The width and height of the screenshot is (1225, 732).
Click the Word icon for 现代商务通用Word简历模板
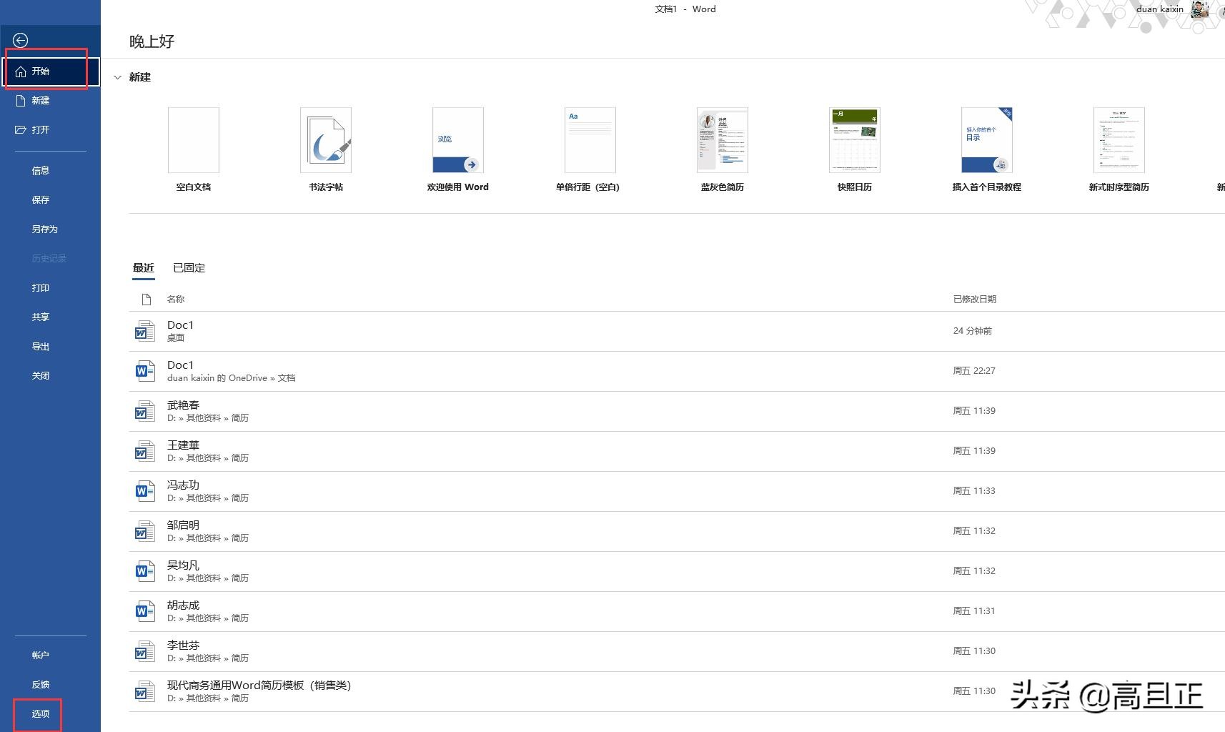(145, 691)
